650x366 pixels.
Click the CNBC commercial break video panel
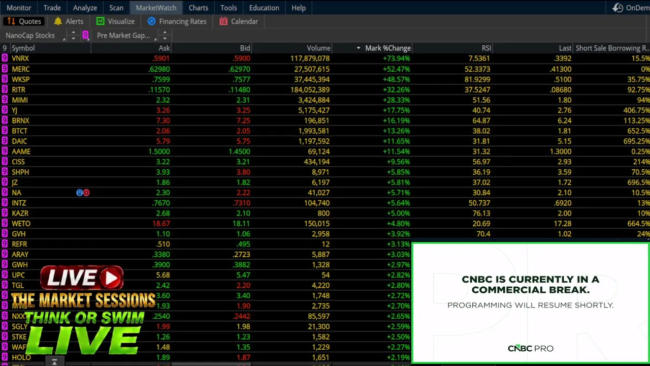(x=531, y=303)
